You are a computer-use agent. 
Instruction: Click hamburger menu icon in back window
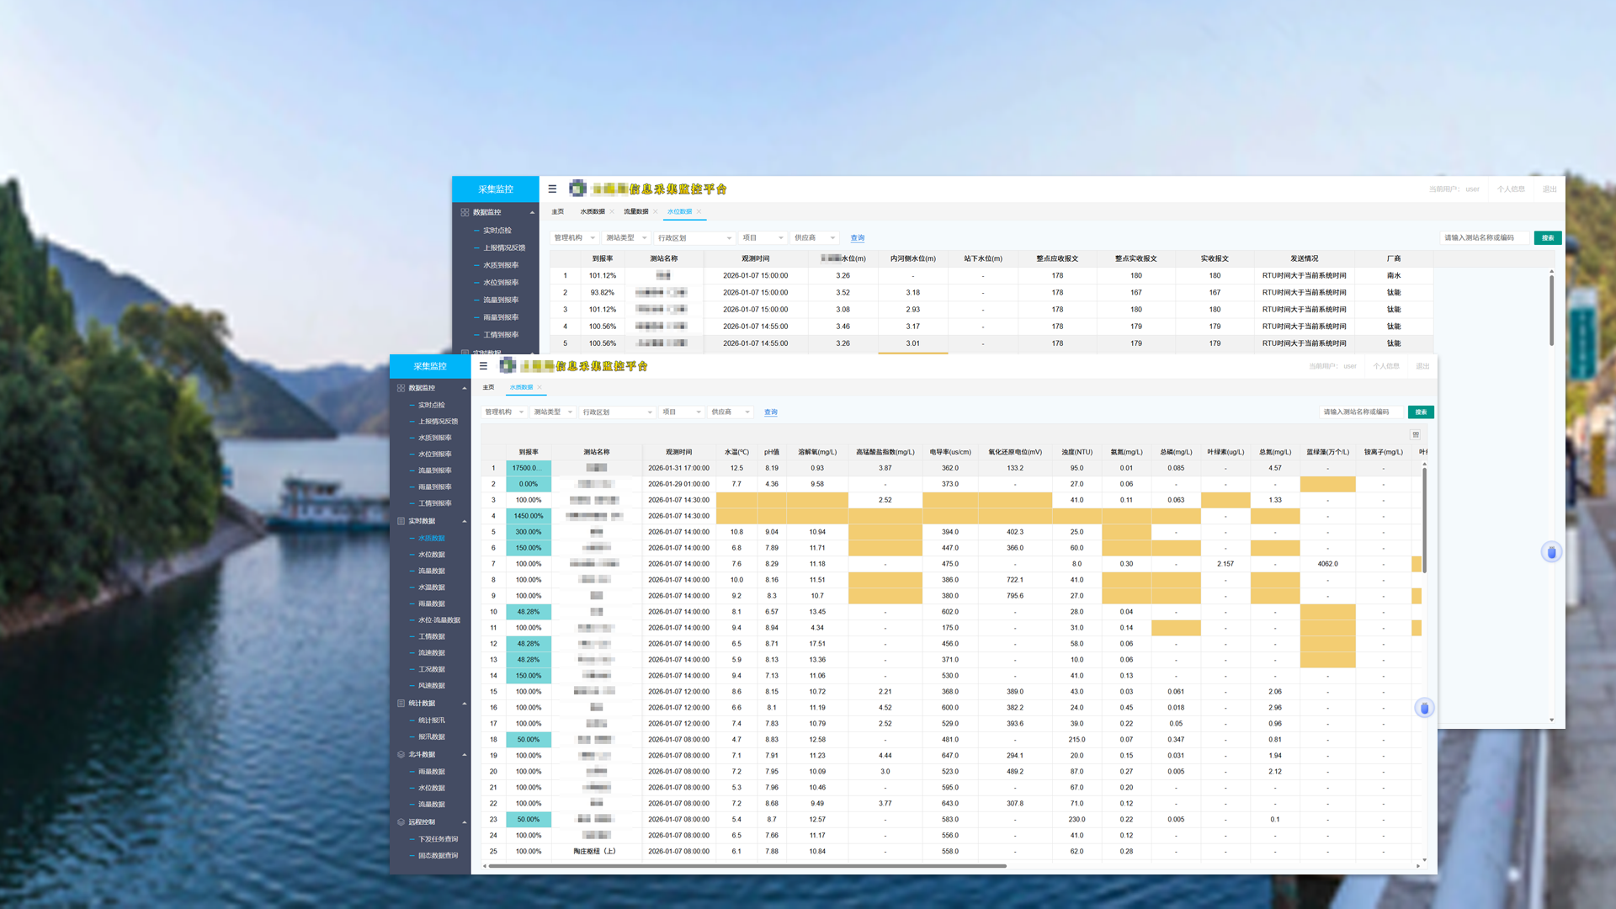pyautogui.click(x=552, y=189)
